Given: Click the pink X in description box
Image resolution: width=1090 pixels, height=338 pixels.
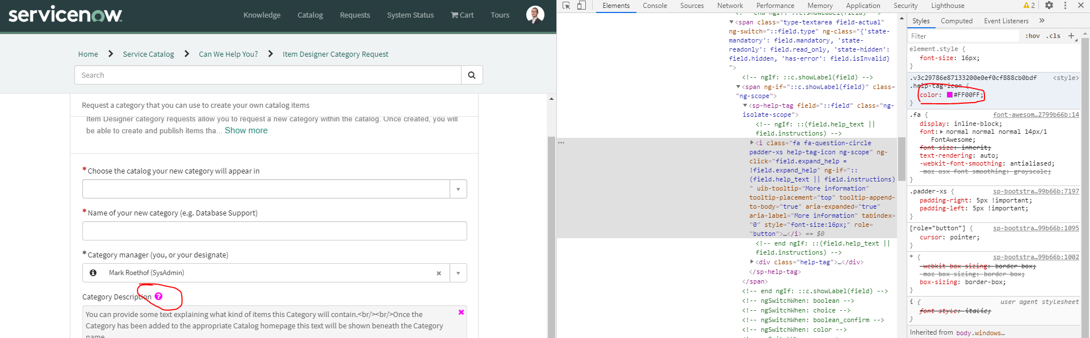Looking at the screenshot, I should pos(461,312).
